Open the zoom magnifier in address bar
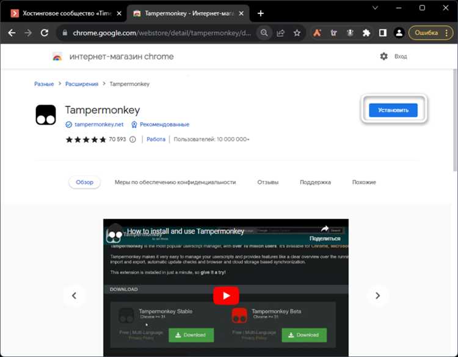This screenshot has width=458, height=357. [x=264, y=33]
